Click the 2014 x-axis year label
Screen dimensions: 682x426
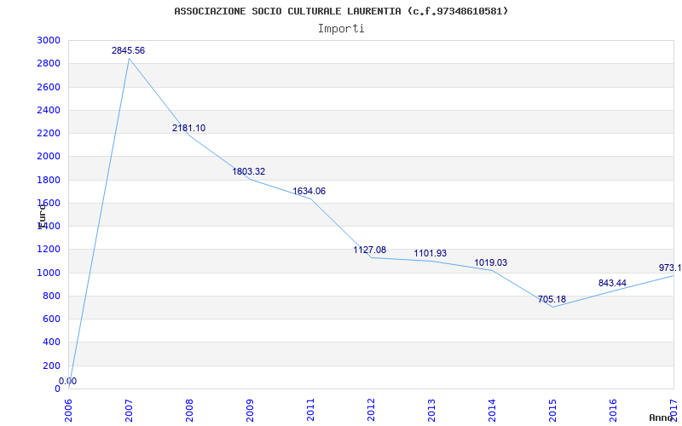pyautogui.click(x=492, y=411)
